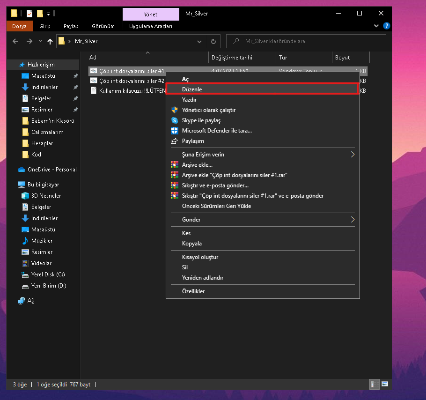Click the breadcrumb chevron before Mr_Silver

[x=70, y=41]
